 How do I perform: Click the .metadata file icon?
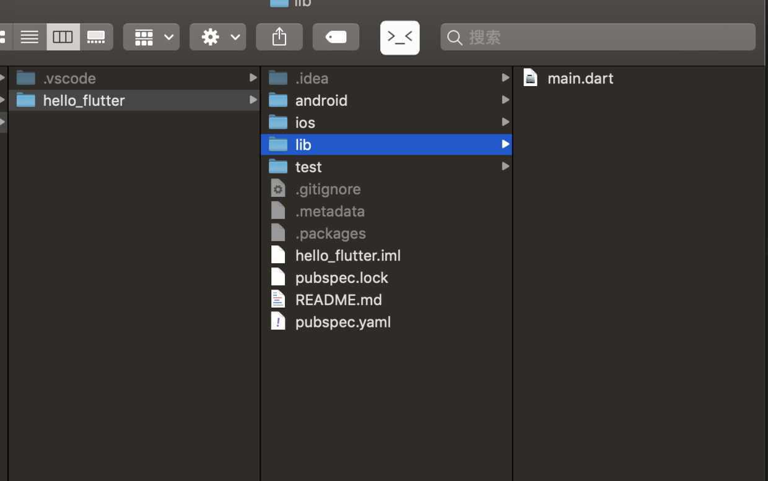278,210
